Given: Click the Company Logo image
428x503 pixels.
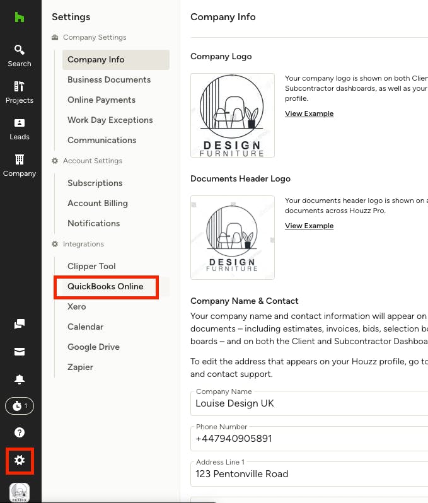Looking at the screenshot, I should coord(233,115).
